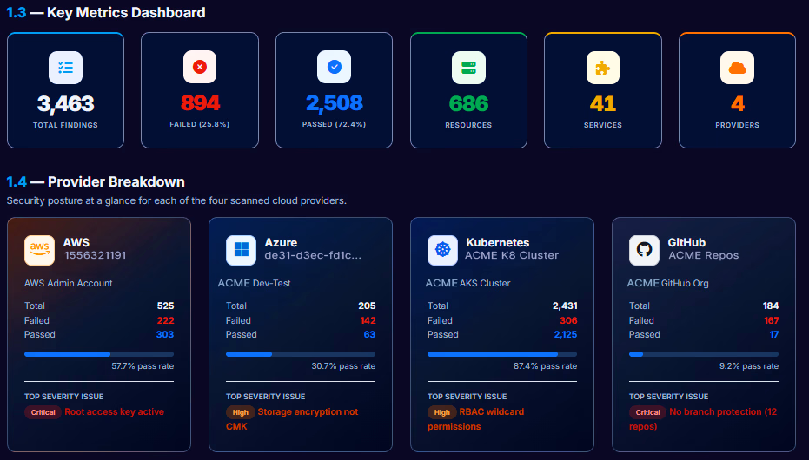This screenshot has height=460, width=809.
Task: Click the 894 failed count
Action: [x=200, y=103]
